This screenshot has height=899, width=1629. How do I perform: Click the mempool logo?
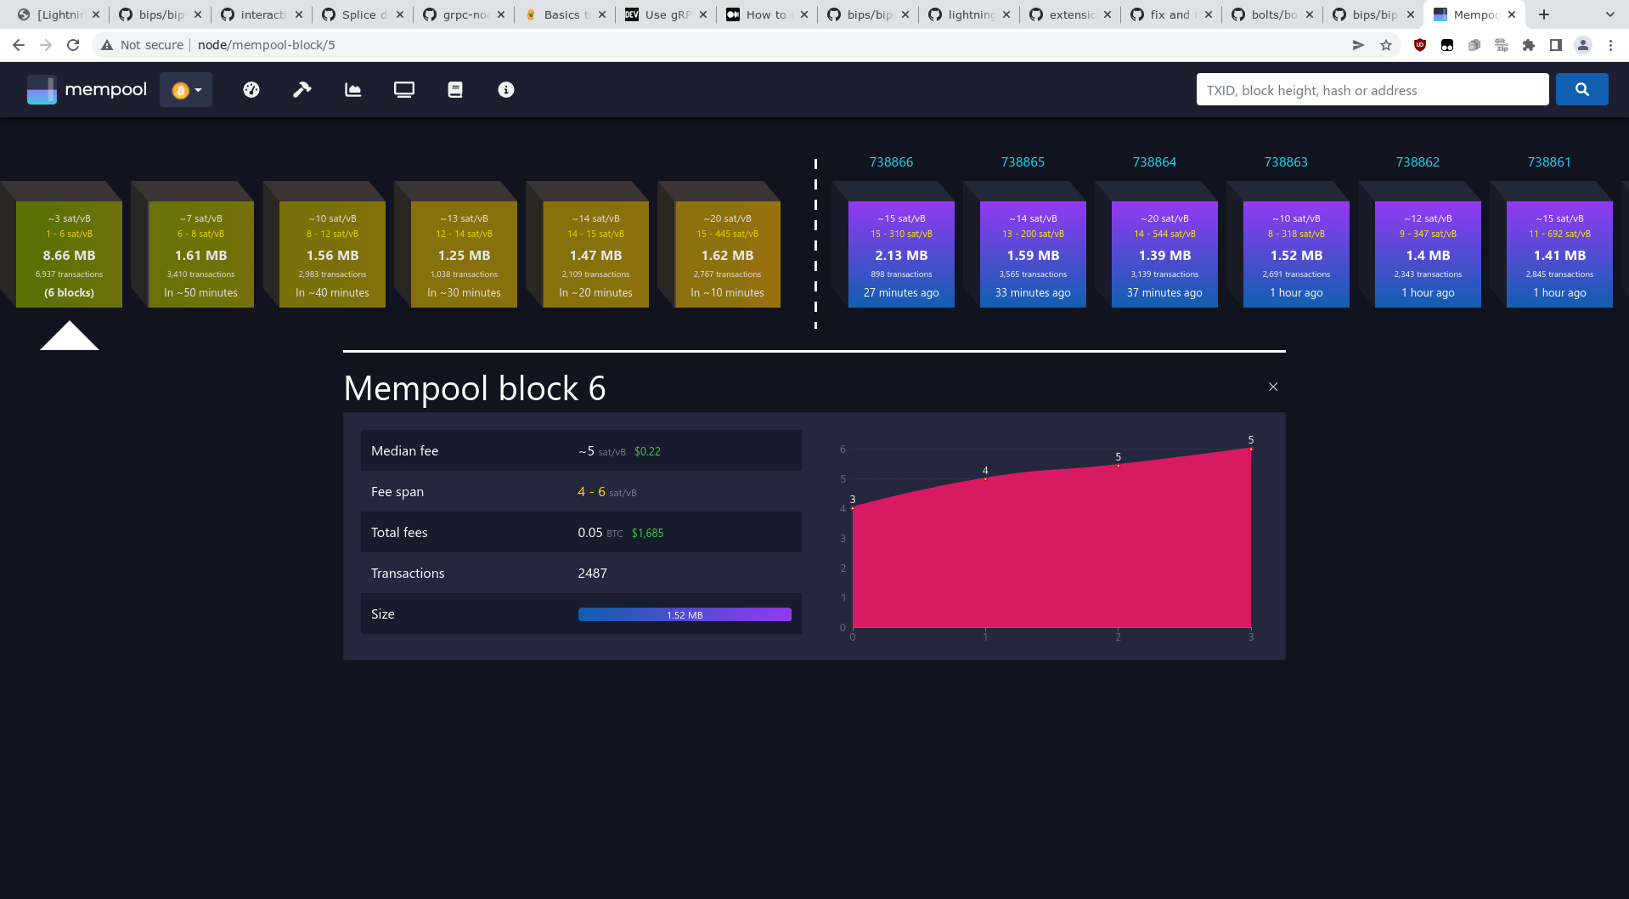[x=87, y=89]
